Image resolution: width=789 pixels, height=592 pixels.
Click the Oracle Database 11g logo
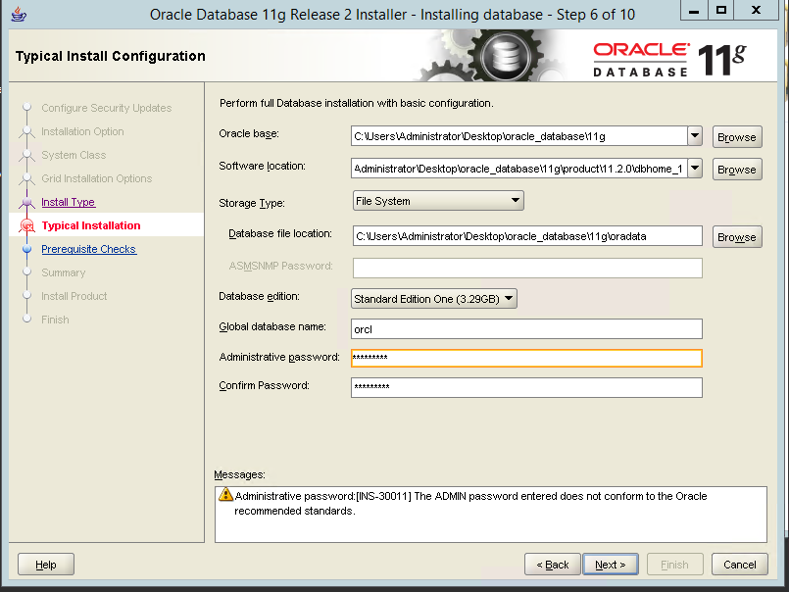pyautogui.click(x=669, y=60)
